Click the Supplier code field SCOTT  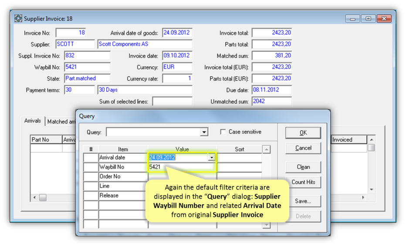coord(75,44)
